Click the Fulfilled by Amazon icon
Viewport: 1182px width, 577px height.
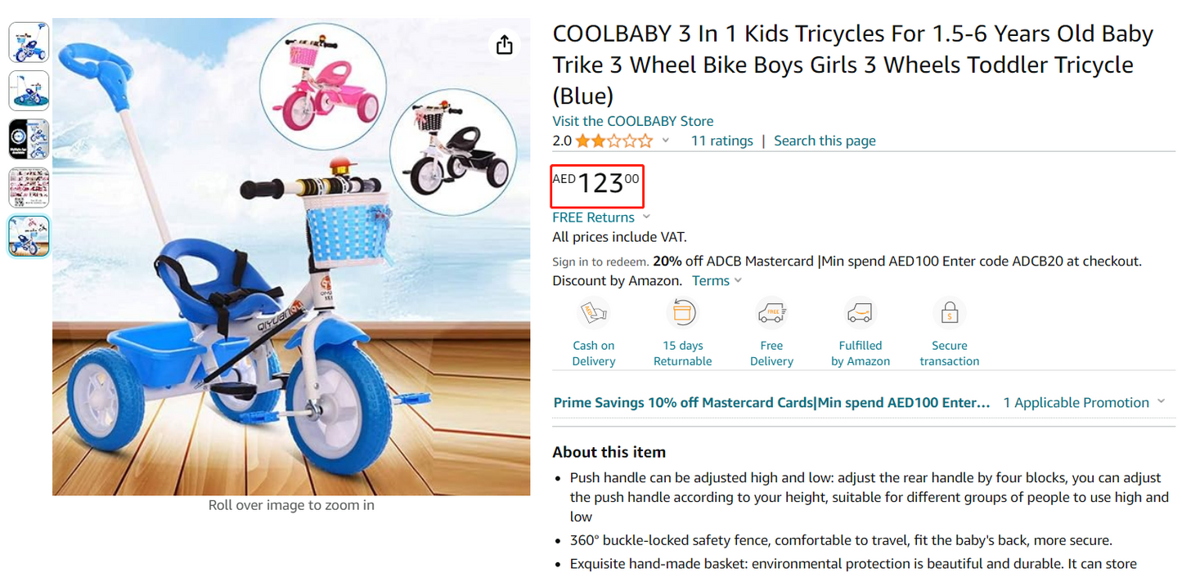(x=860, y=312)
